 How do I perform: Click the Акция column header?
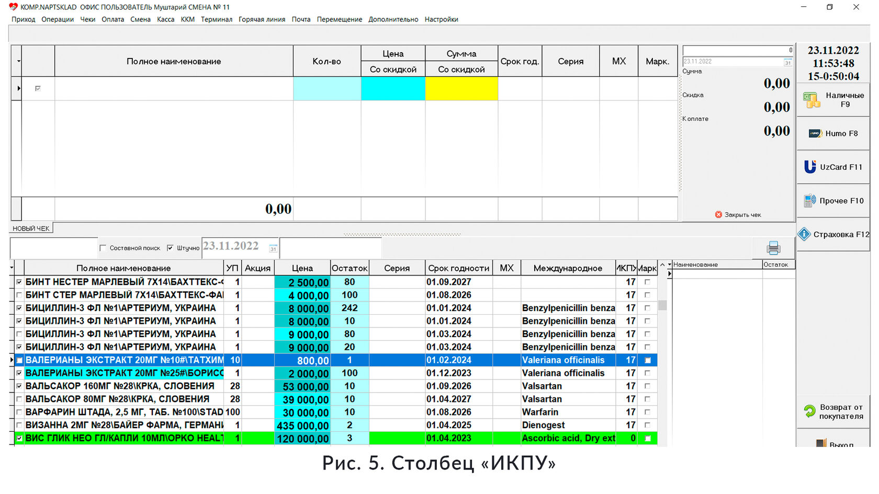tap(257, 268)
